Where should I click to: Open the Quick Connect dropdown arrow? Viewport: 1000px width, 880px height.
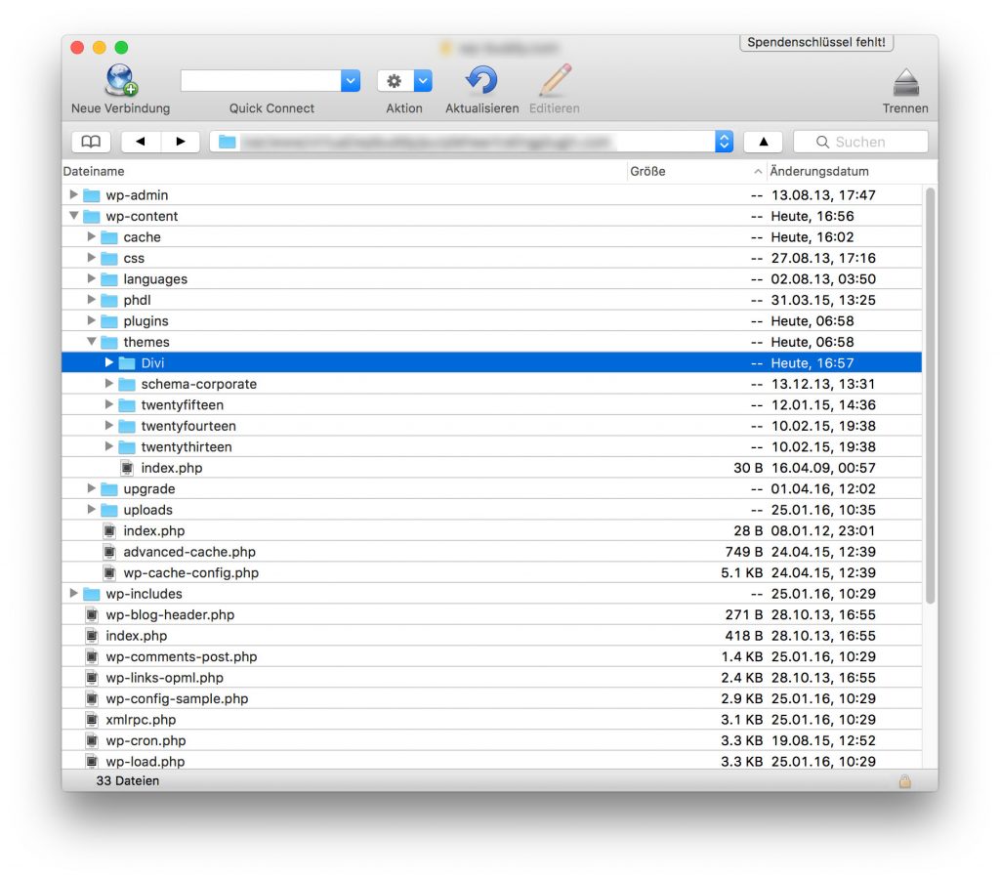pos(351,81)
